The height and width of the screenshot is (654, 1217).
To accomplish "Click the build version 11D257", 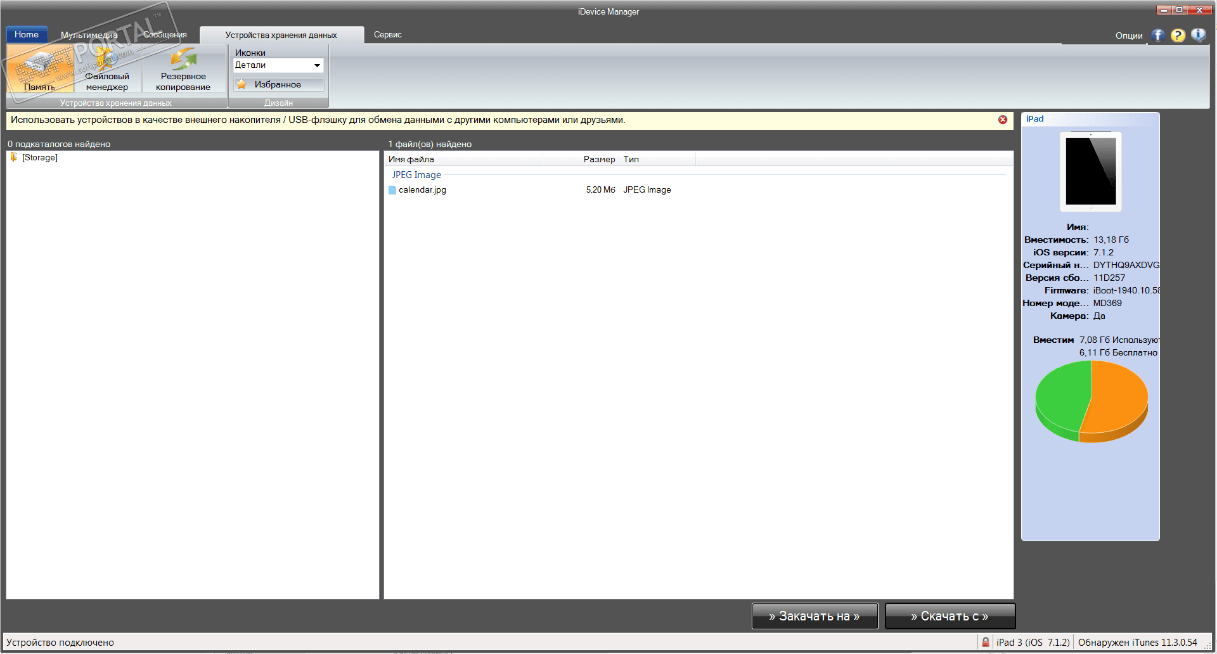I will [x=1109, y=278].
